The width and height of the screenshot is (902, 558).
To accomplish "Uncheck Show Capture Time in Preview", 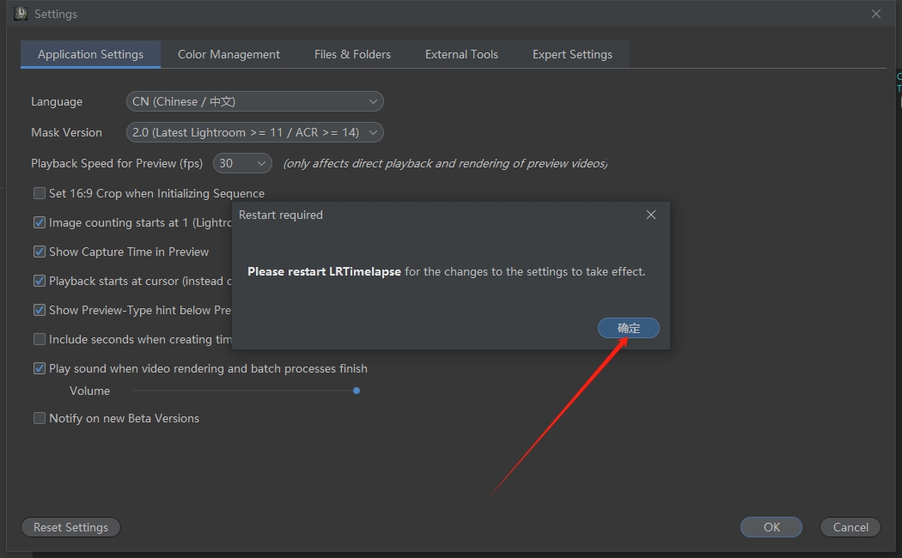I will (40, 252).
